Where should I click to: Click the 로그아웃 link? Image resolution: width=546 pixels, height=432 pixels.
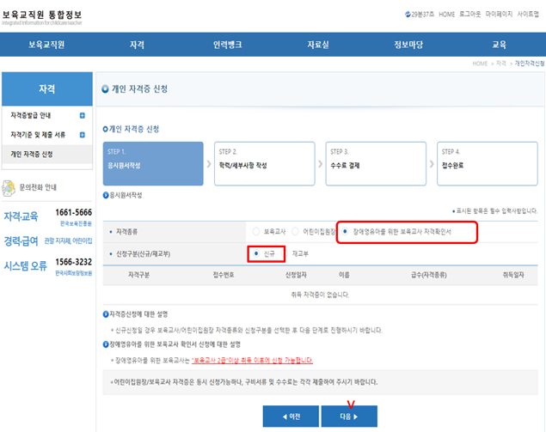pyautogui.click(x=469, y=14)
